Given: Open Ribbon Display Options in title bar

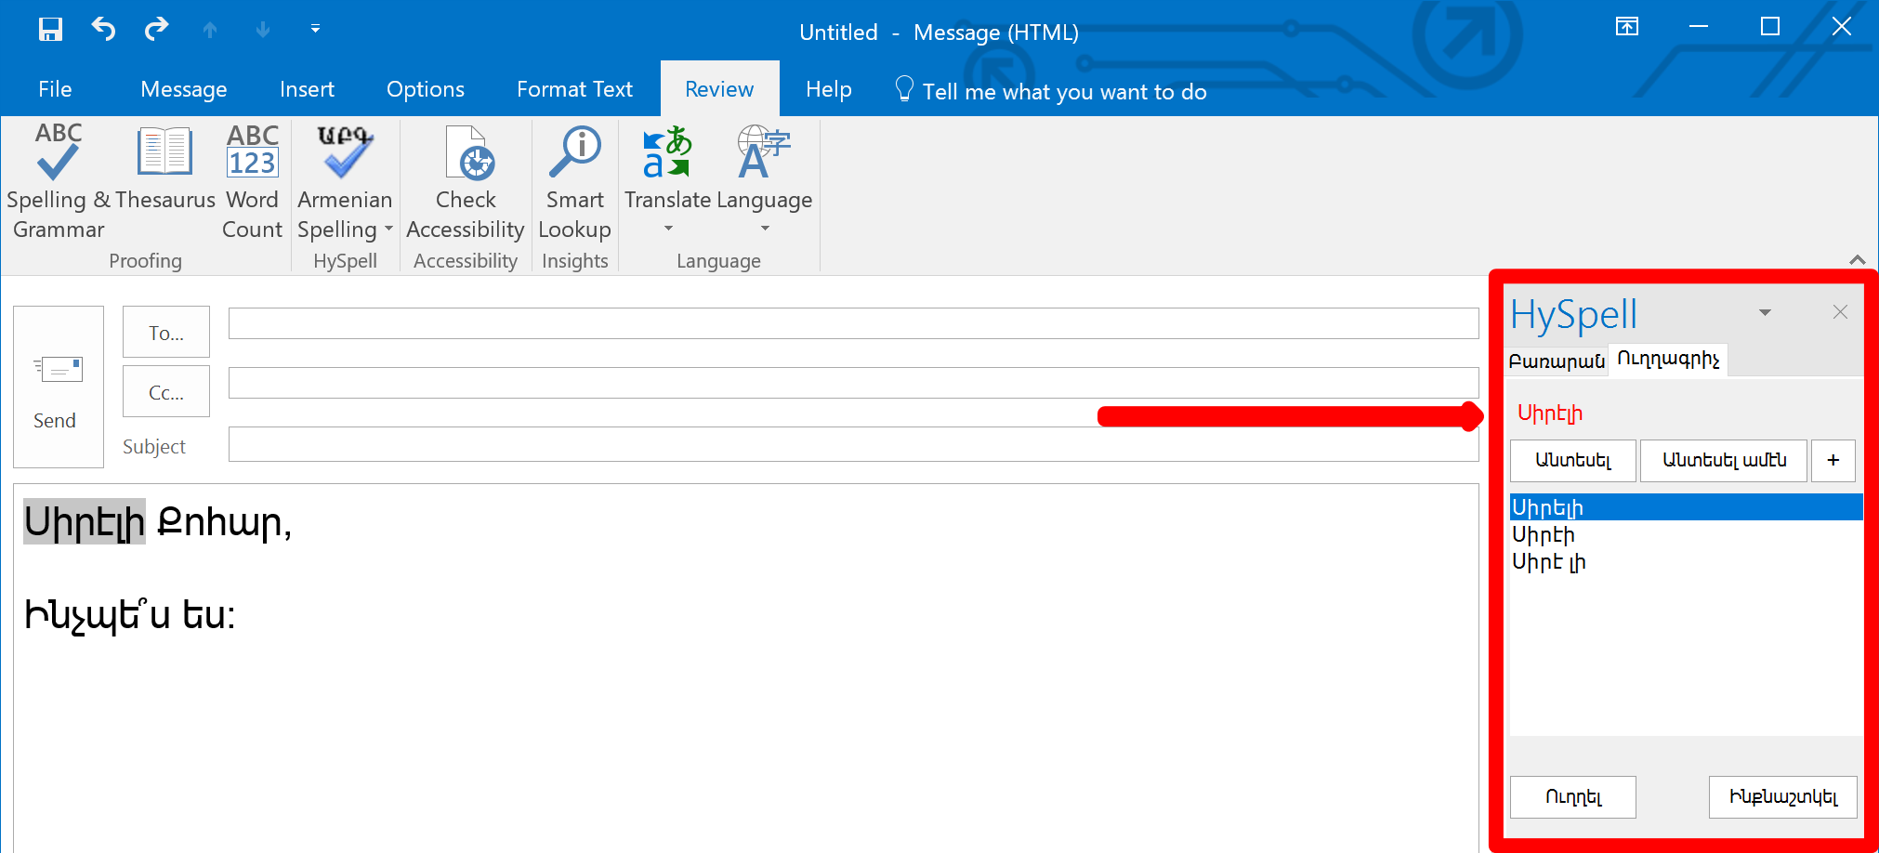Looking at the screenshot, I should click(x=1627, y=27).
